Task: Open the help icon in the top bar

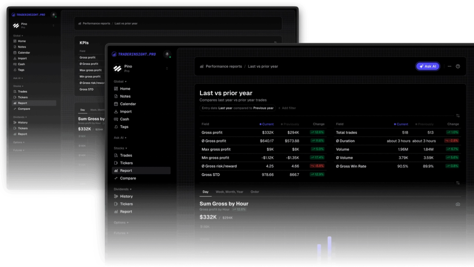Action: [x=458, y=66]
